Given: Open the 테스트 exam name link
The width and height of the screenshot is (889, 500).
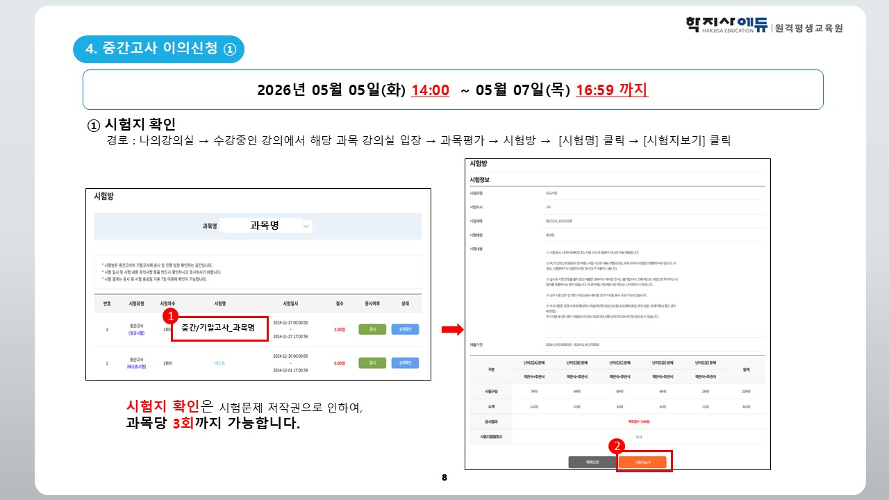Looking at the screenshot, I should (220, 363).
